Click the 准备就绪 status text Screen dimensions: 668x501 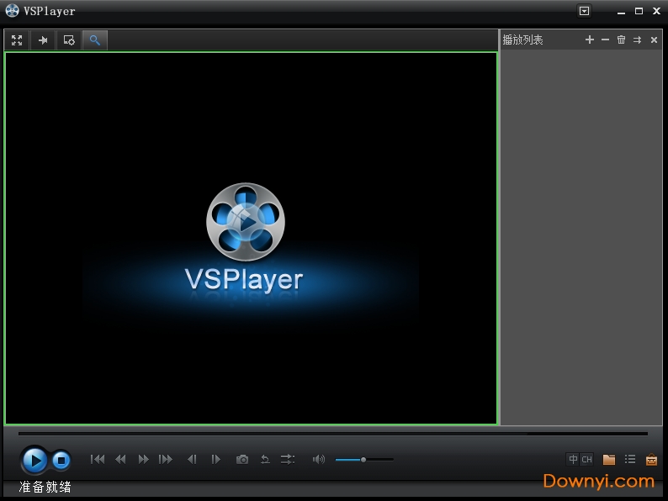45,487
